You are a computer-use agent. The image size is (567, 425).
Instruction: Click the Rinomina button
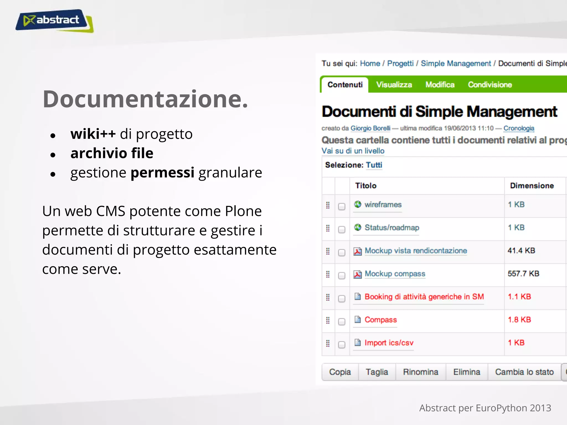click(x=421, y=372)
